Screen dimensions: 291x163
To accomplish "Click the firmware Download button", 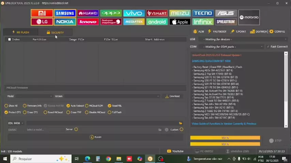I will [x=172, y=96].
